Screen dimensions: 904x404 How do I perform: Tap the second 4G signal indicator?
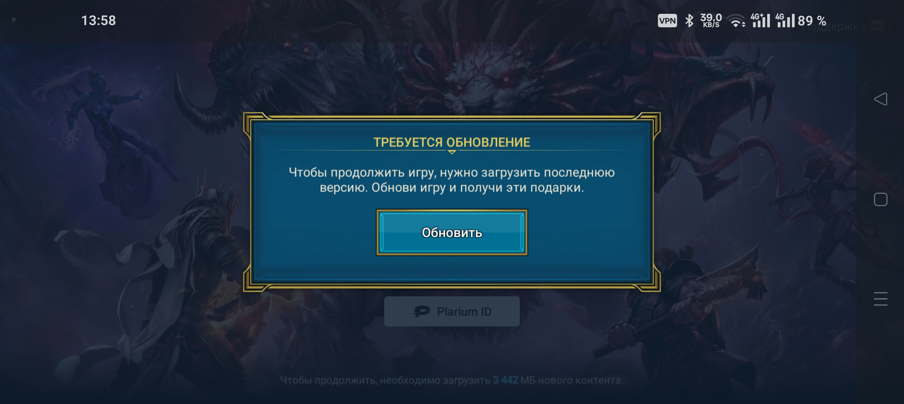click(785, 21)
